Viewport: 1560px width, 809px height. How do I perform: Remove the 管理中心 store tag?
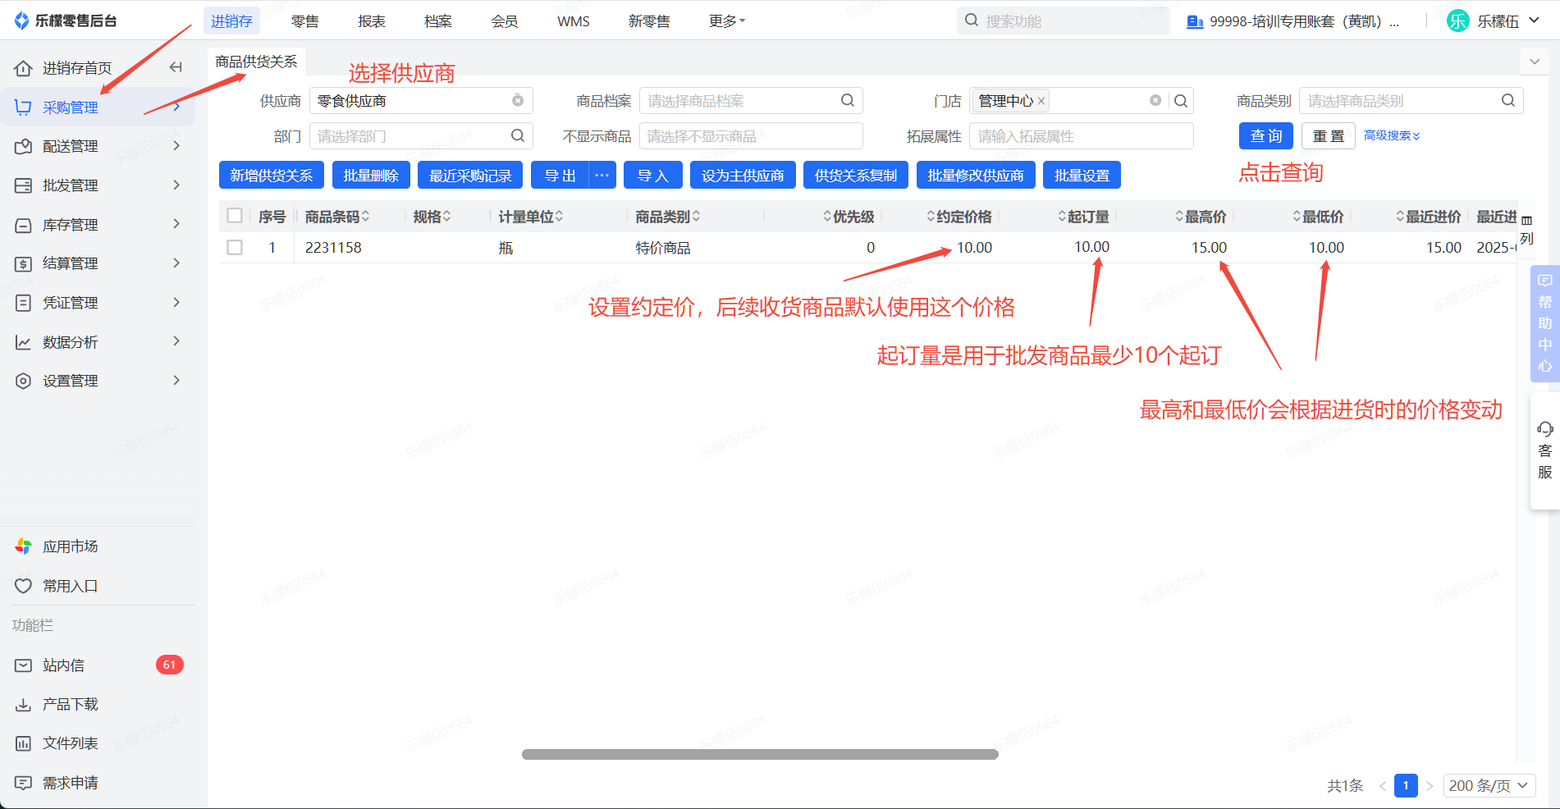[x=1041, y=101]
